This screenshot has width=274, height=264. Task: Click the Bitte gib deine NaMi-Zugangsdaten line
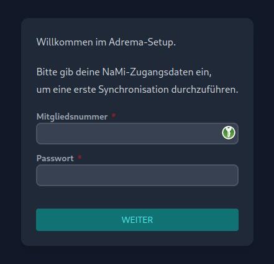124,72
